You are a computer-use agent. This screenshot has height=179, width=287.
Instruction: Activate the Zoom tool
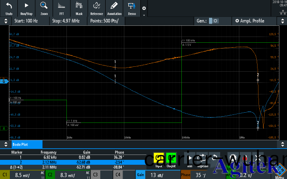tap(43, 8)
